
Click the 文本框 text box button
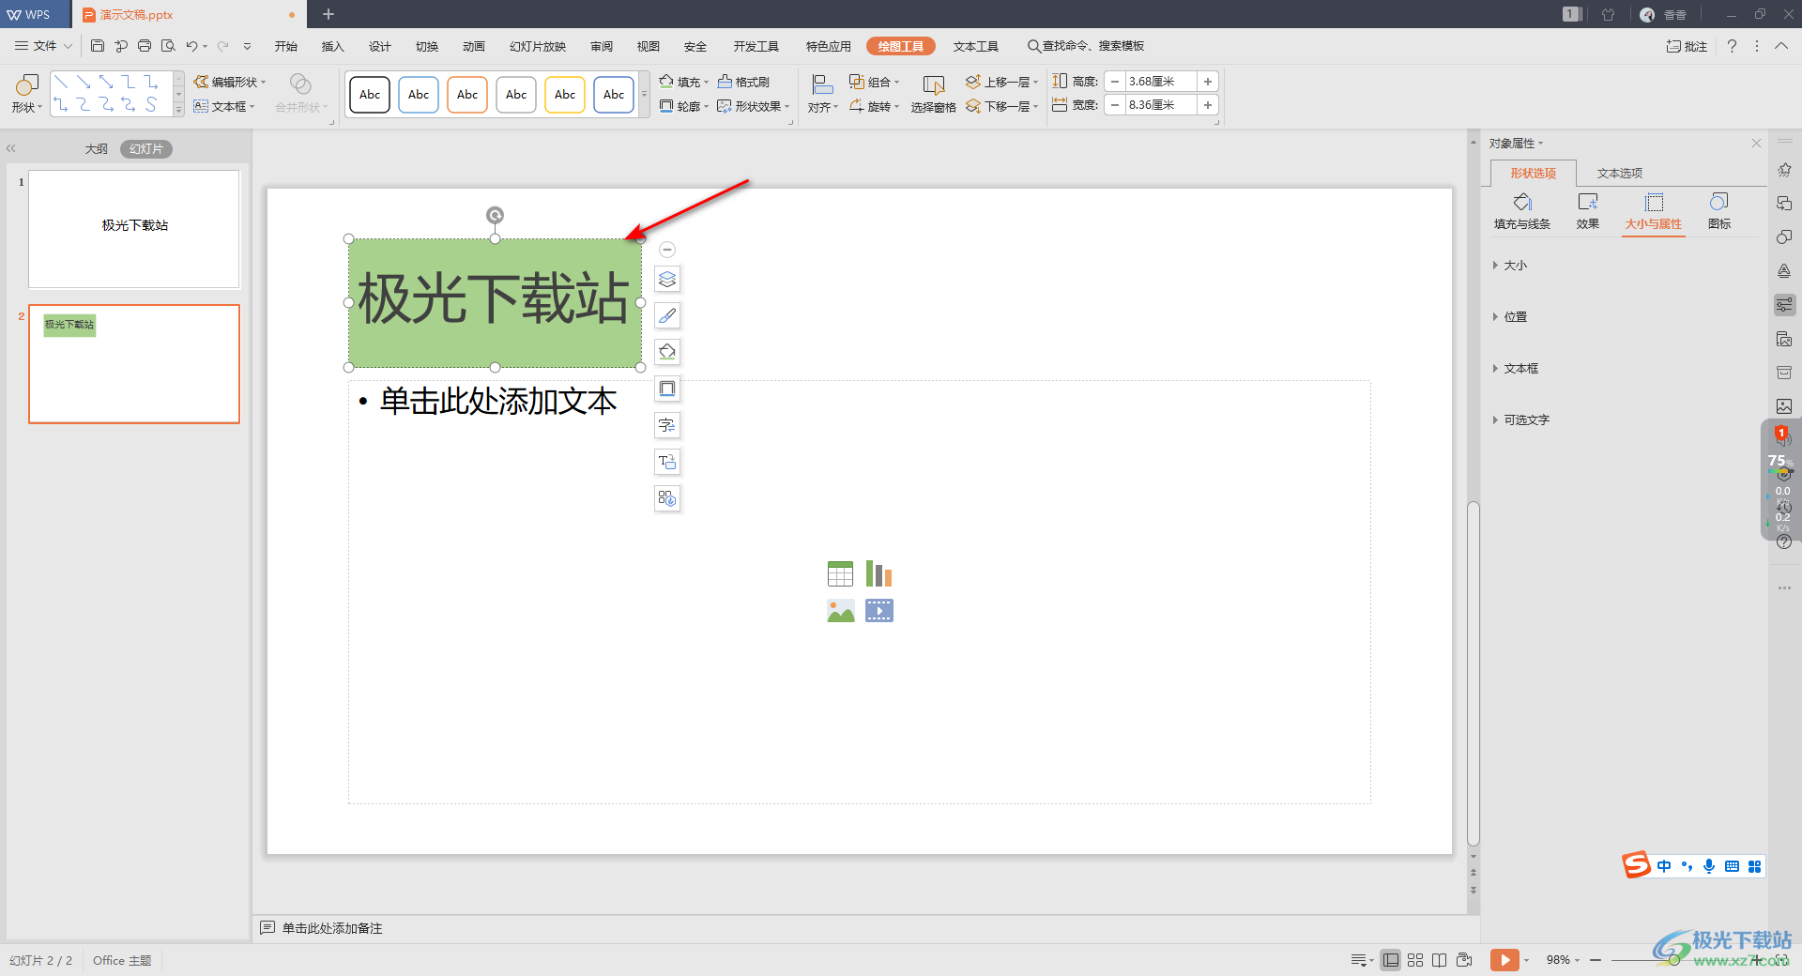[x=224, y=106]
